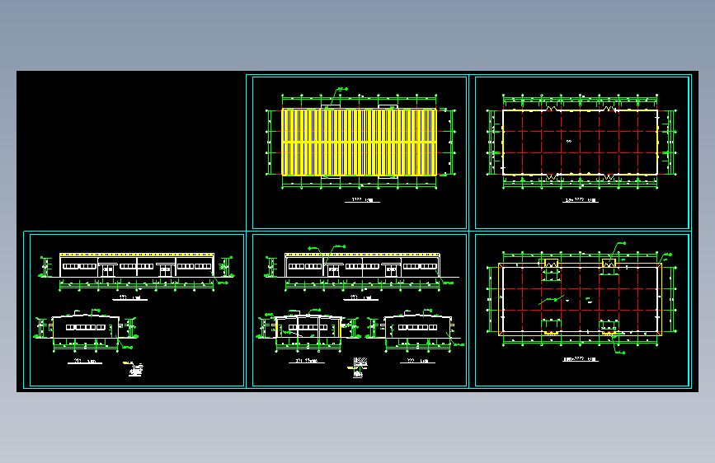Viewport: 715px width, 463px height.
Task: Select the cross-section drawing in bottom-middle sheet
Action: 308,326
